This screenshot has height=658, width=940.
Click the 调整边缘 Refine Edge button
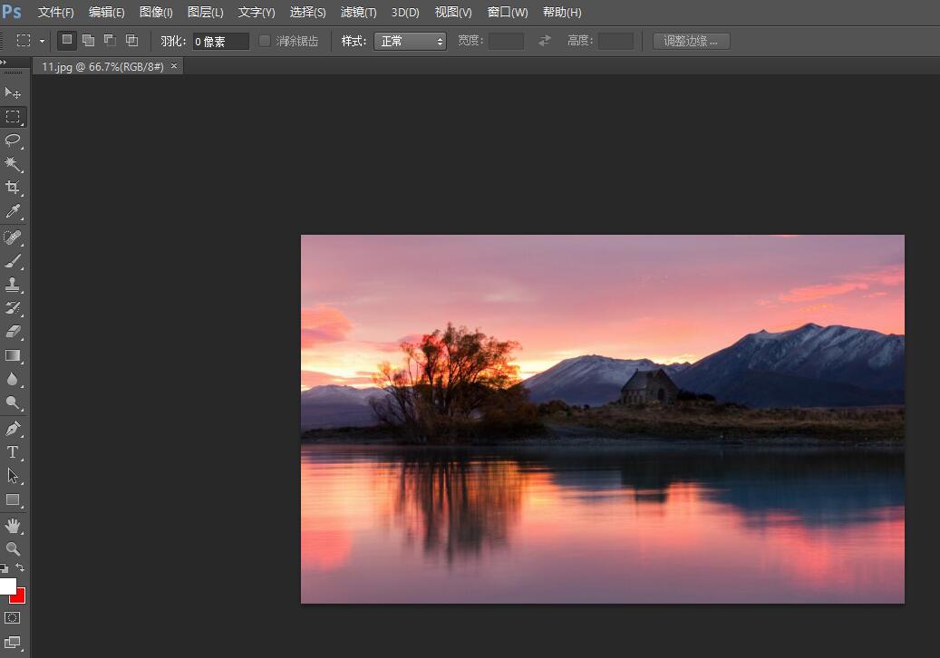(692, 41)
